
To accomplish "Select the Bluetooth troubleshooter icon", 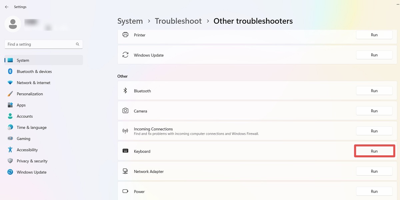I will pos(125,90).
